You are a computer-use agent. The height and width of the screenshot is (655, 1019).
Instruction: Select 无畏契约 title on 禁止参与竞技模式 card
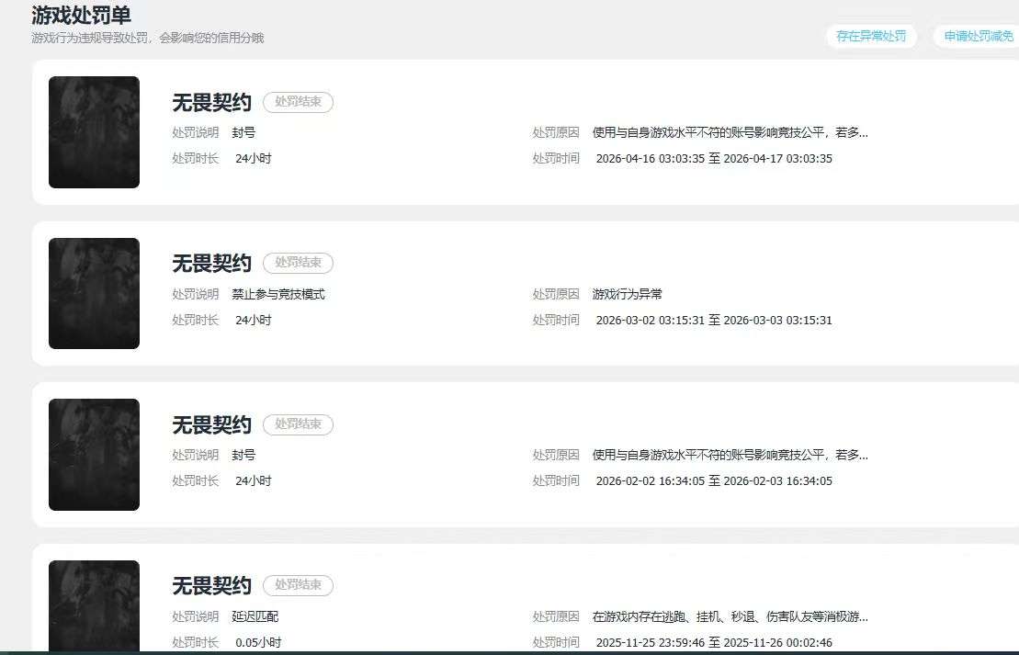(212, 263)
